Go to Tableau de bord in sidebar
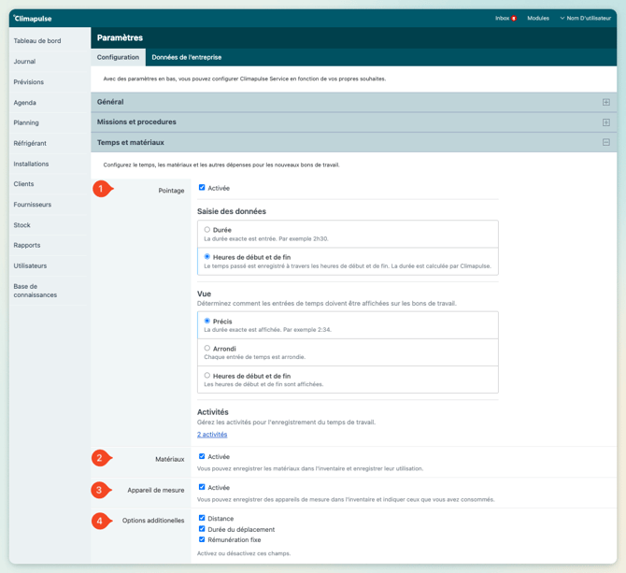This screenshot has height=573, width=626. pos(37,41)
